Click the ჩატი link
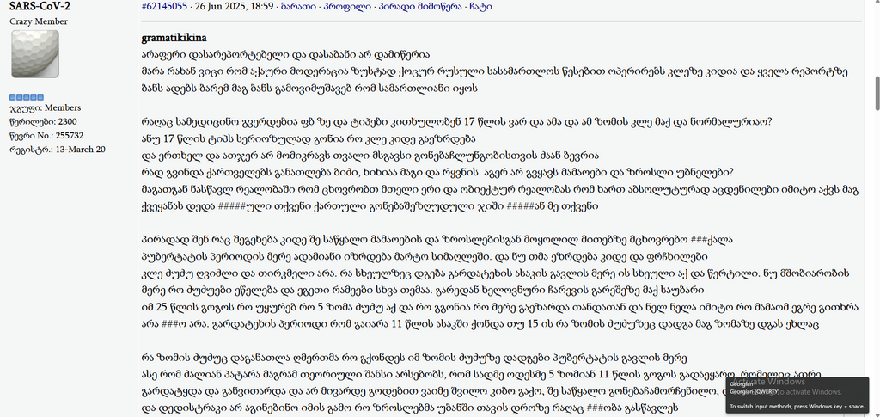Screen dimensions: 880x417 482,7
